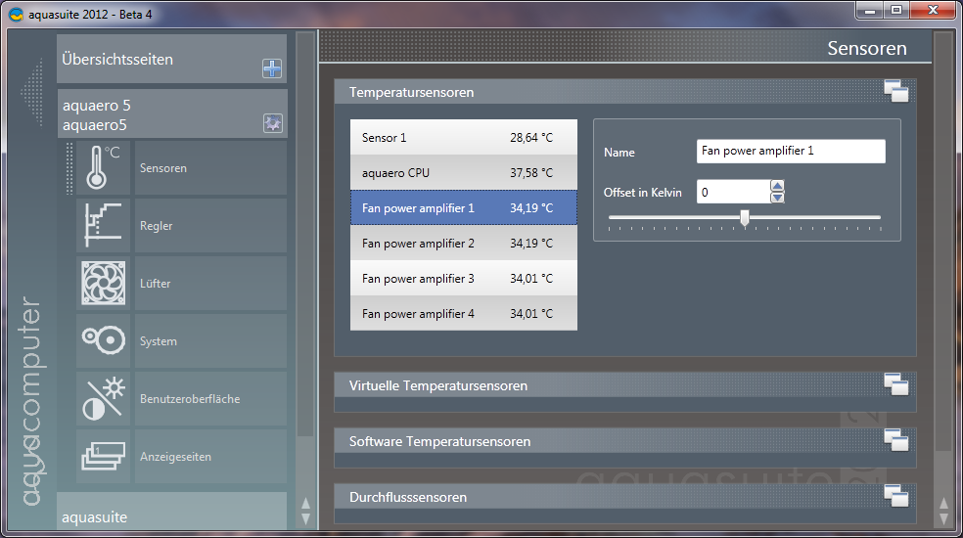
Task: Expand the Software Temperatursensoren section
Action: tap(895, 440)
